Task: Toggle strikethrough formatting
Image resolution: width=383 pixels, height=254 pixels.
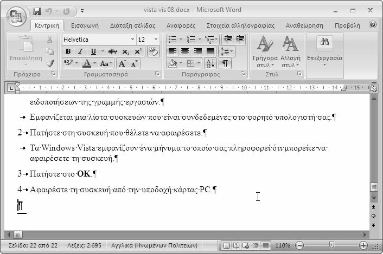Action: coord(113,51)
